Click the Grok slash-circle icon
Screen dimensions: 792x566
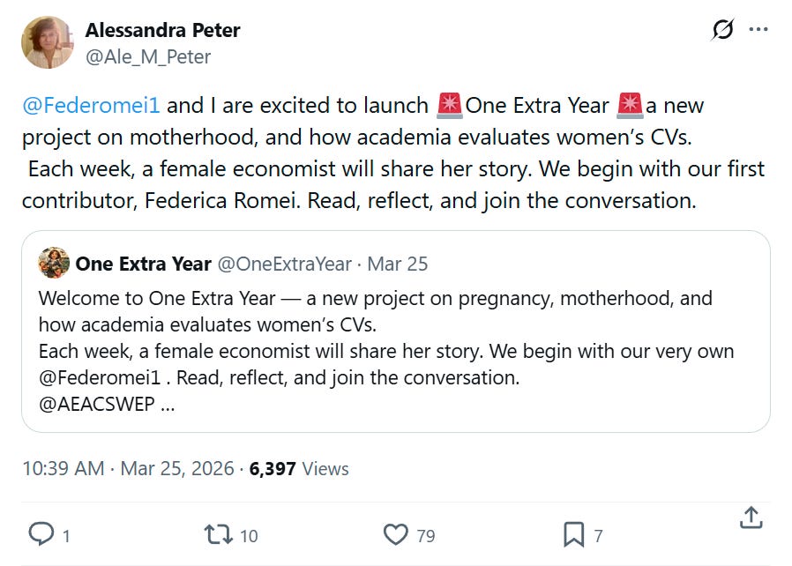(722, 30)
